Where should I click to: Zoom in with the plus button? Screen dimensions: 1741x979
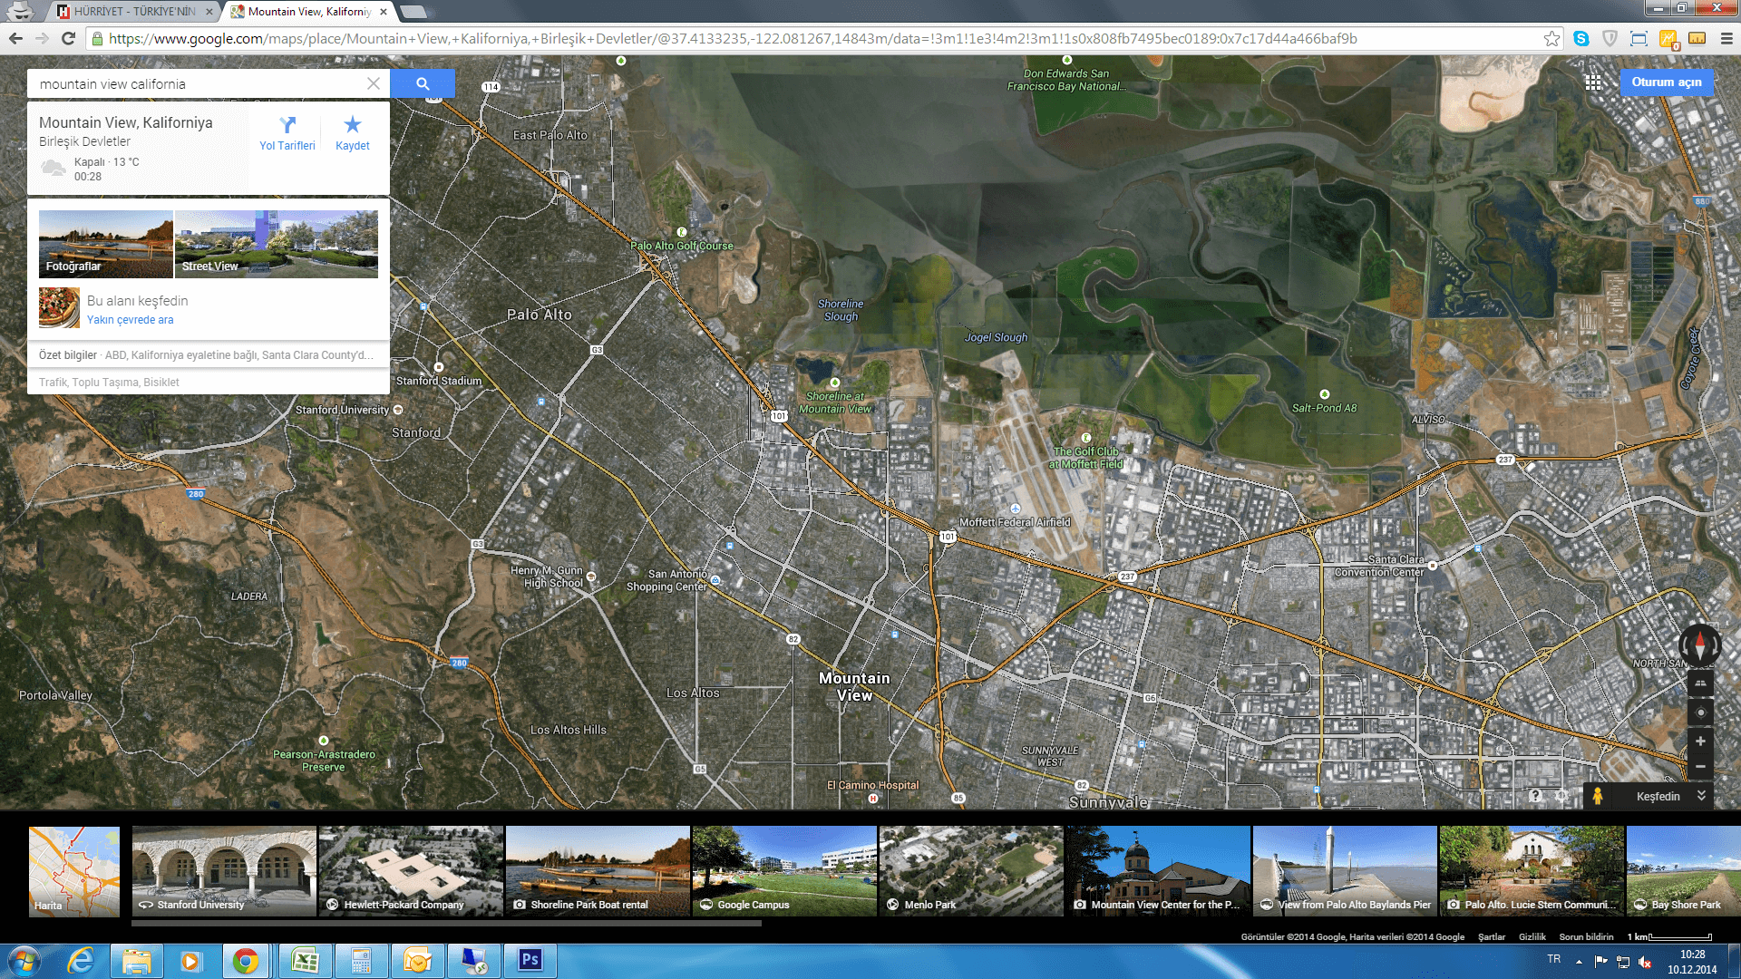[1700, 742]
